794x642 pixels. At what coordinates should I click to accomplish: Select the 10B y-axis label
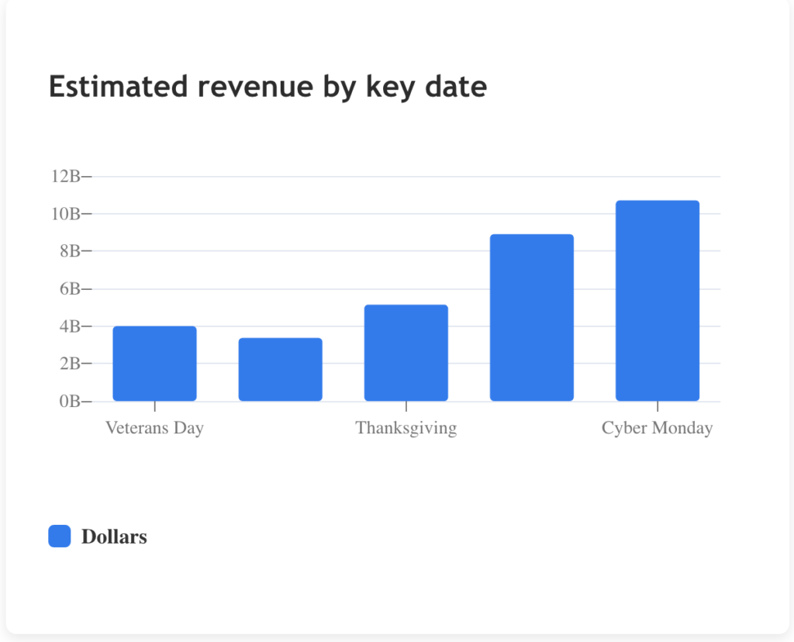pyautogui.click(x=66, y=214)
